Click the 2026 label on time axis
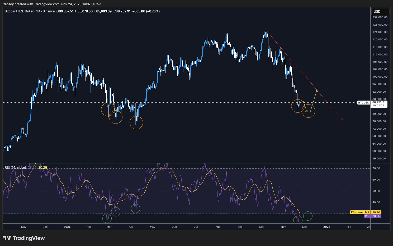 click(x=327, y=227)
